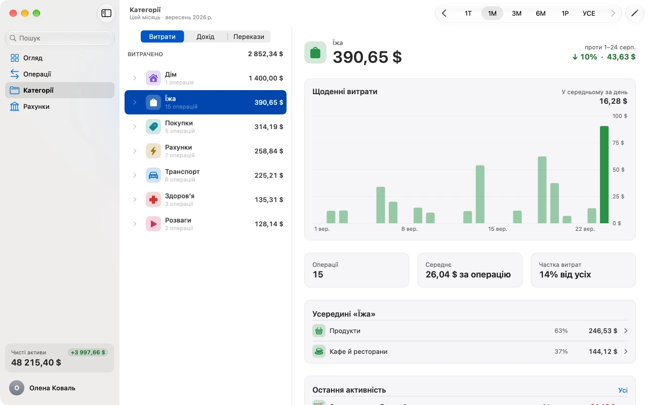Switch to the Дохід segment
This screenshot has height=405, width=648.
coord(206,36)
